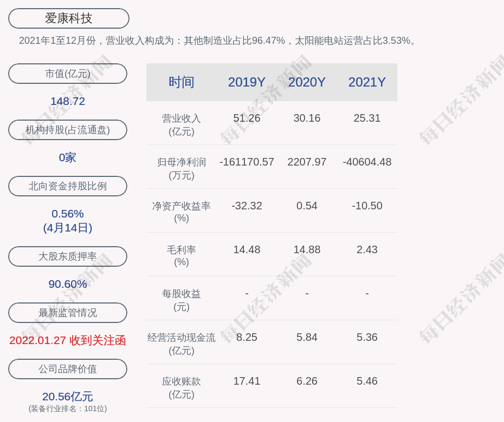Select the 市值(亿元) label
The image size is (504, 422).
coord(68,74)
